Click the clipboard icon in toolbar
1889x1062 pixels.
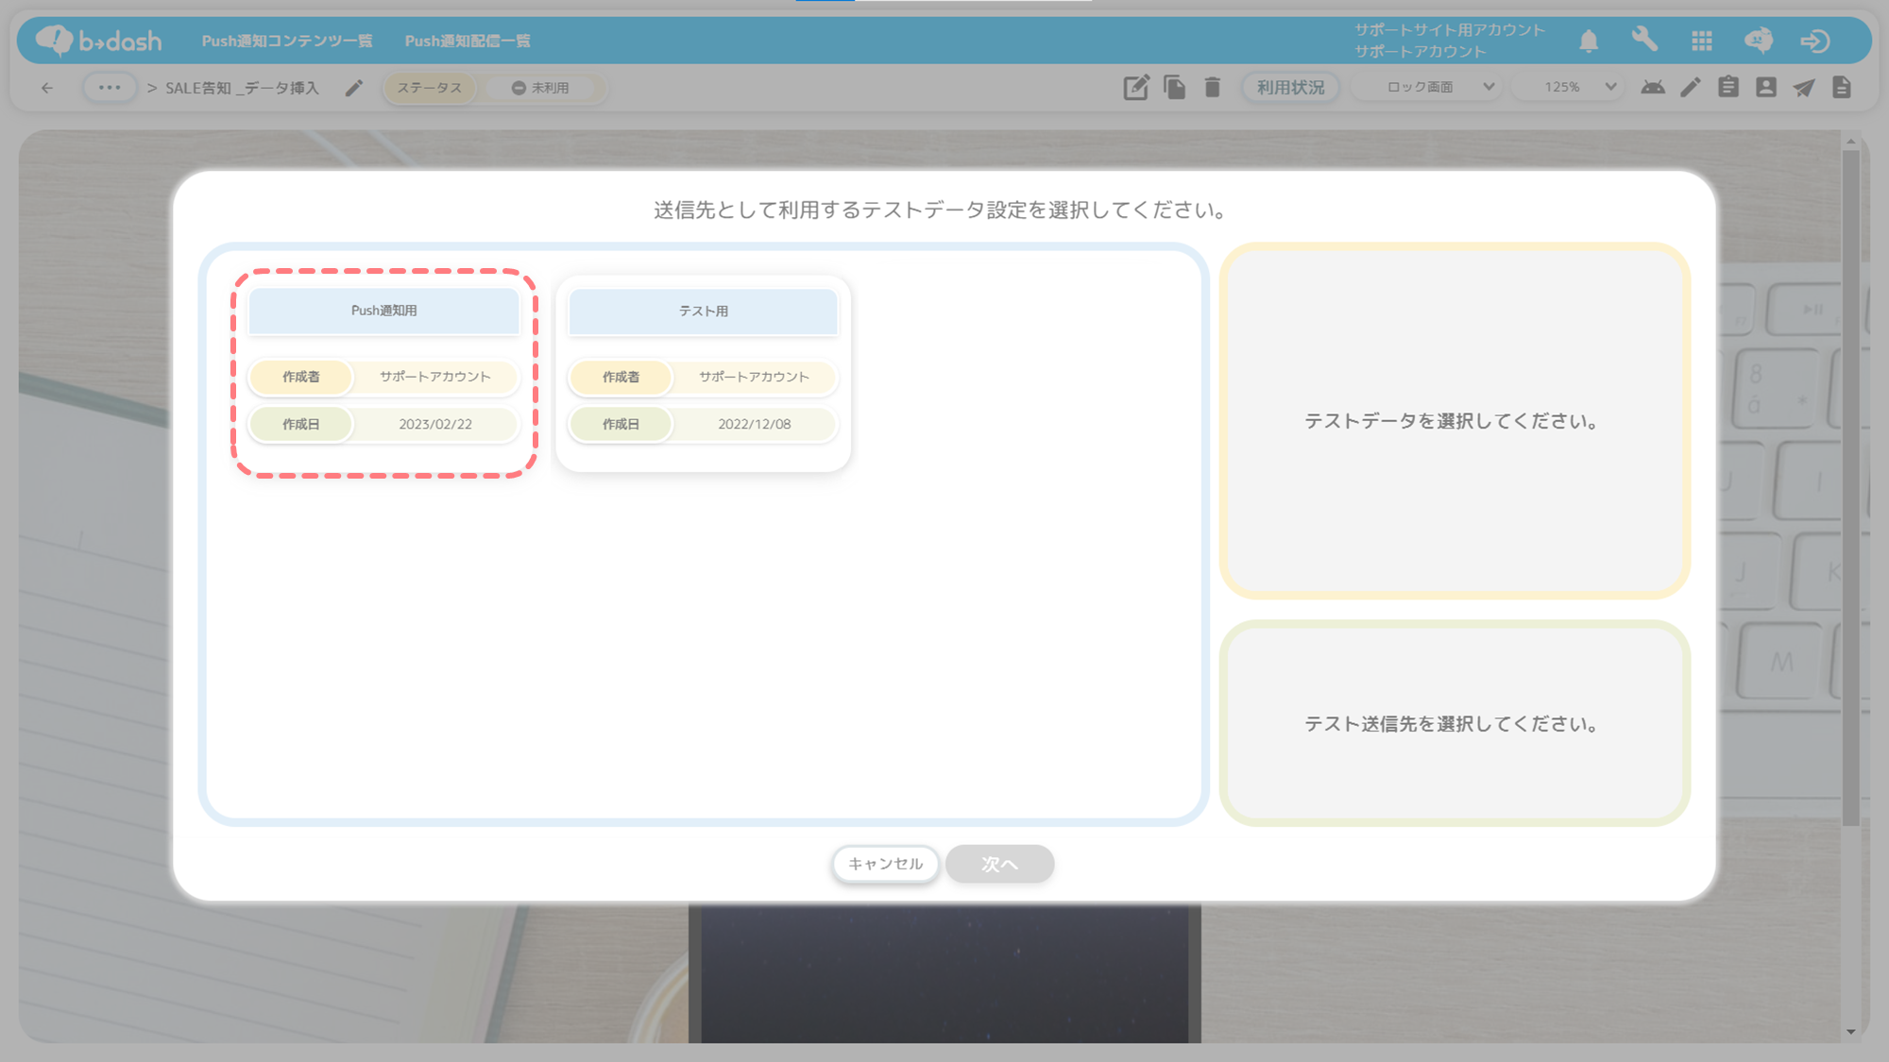(x=1728, y=88)
